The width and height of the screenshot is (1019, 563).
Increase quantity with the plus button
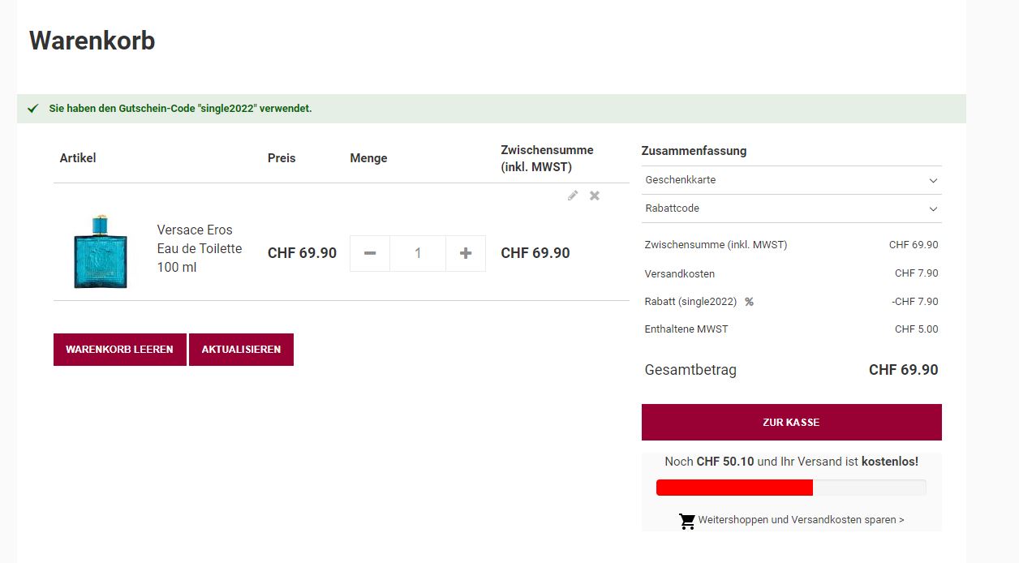click(x=466, y=253)
